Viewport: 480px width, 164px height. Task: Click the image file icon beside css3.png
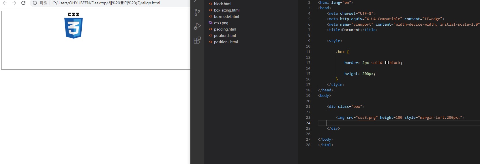(x=211, y=23)
